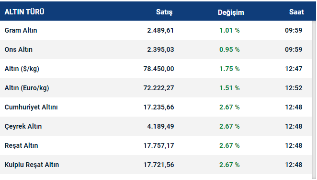
Task: Click the Satış column header
Action: tap(164, 12)
